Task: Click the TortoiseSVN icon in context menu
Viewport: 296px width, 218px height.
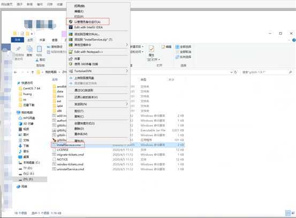Action: click(71, 71)
